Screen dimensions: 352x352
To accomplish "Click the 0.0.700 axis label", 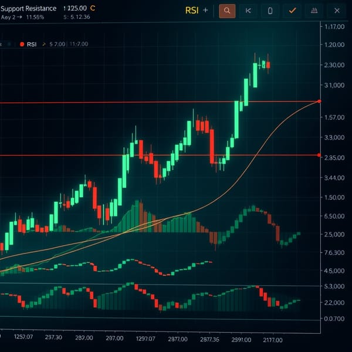I will [x=334, y=319].
